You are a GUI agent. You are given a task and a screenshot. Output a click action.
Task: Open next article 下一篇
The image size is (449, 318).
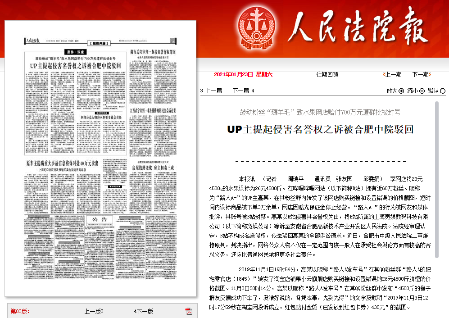click(x=241, y=91)
